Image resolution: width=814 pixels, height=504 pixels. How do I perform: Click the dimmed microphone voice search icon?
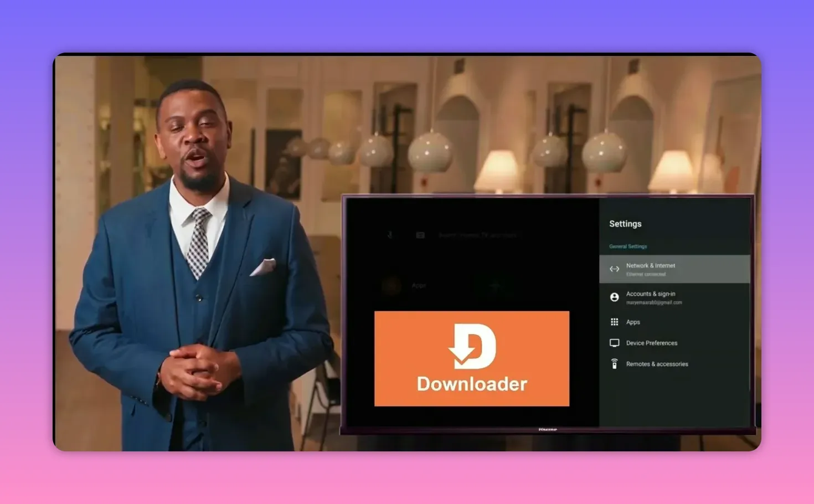point(390,235)
